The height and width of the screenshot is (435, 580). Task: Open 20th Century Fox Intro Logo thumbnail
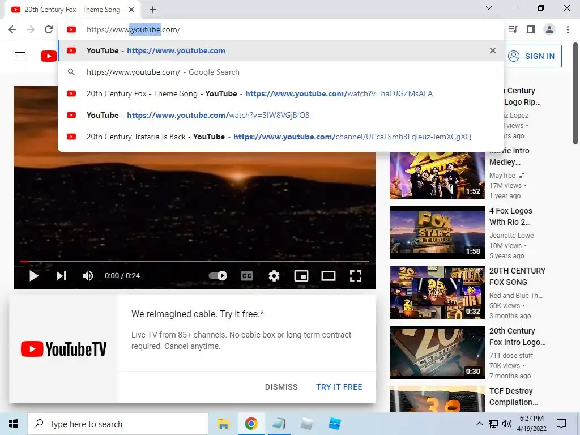[437, 352]
